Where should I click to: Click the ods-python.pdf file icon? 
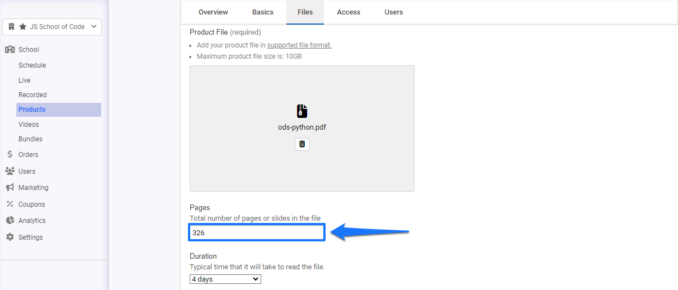(x=302, y=111)
